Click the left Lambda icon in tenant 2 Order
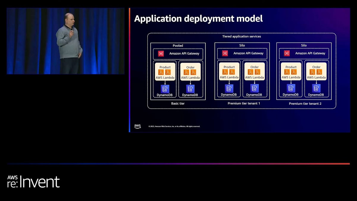 pos(312,72)
